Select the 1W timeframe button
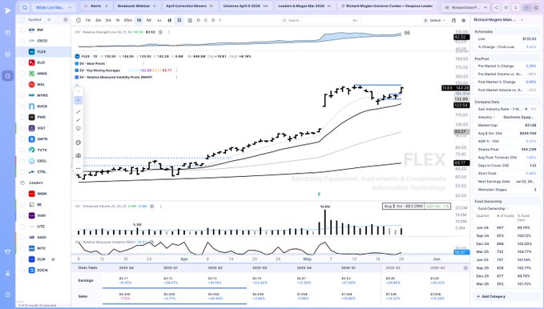This screenshot has width=544, height=309. [148, 21]
